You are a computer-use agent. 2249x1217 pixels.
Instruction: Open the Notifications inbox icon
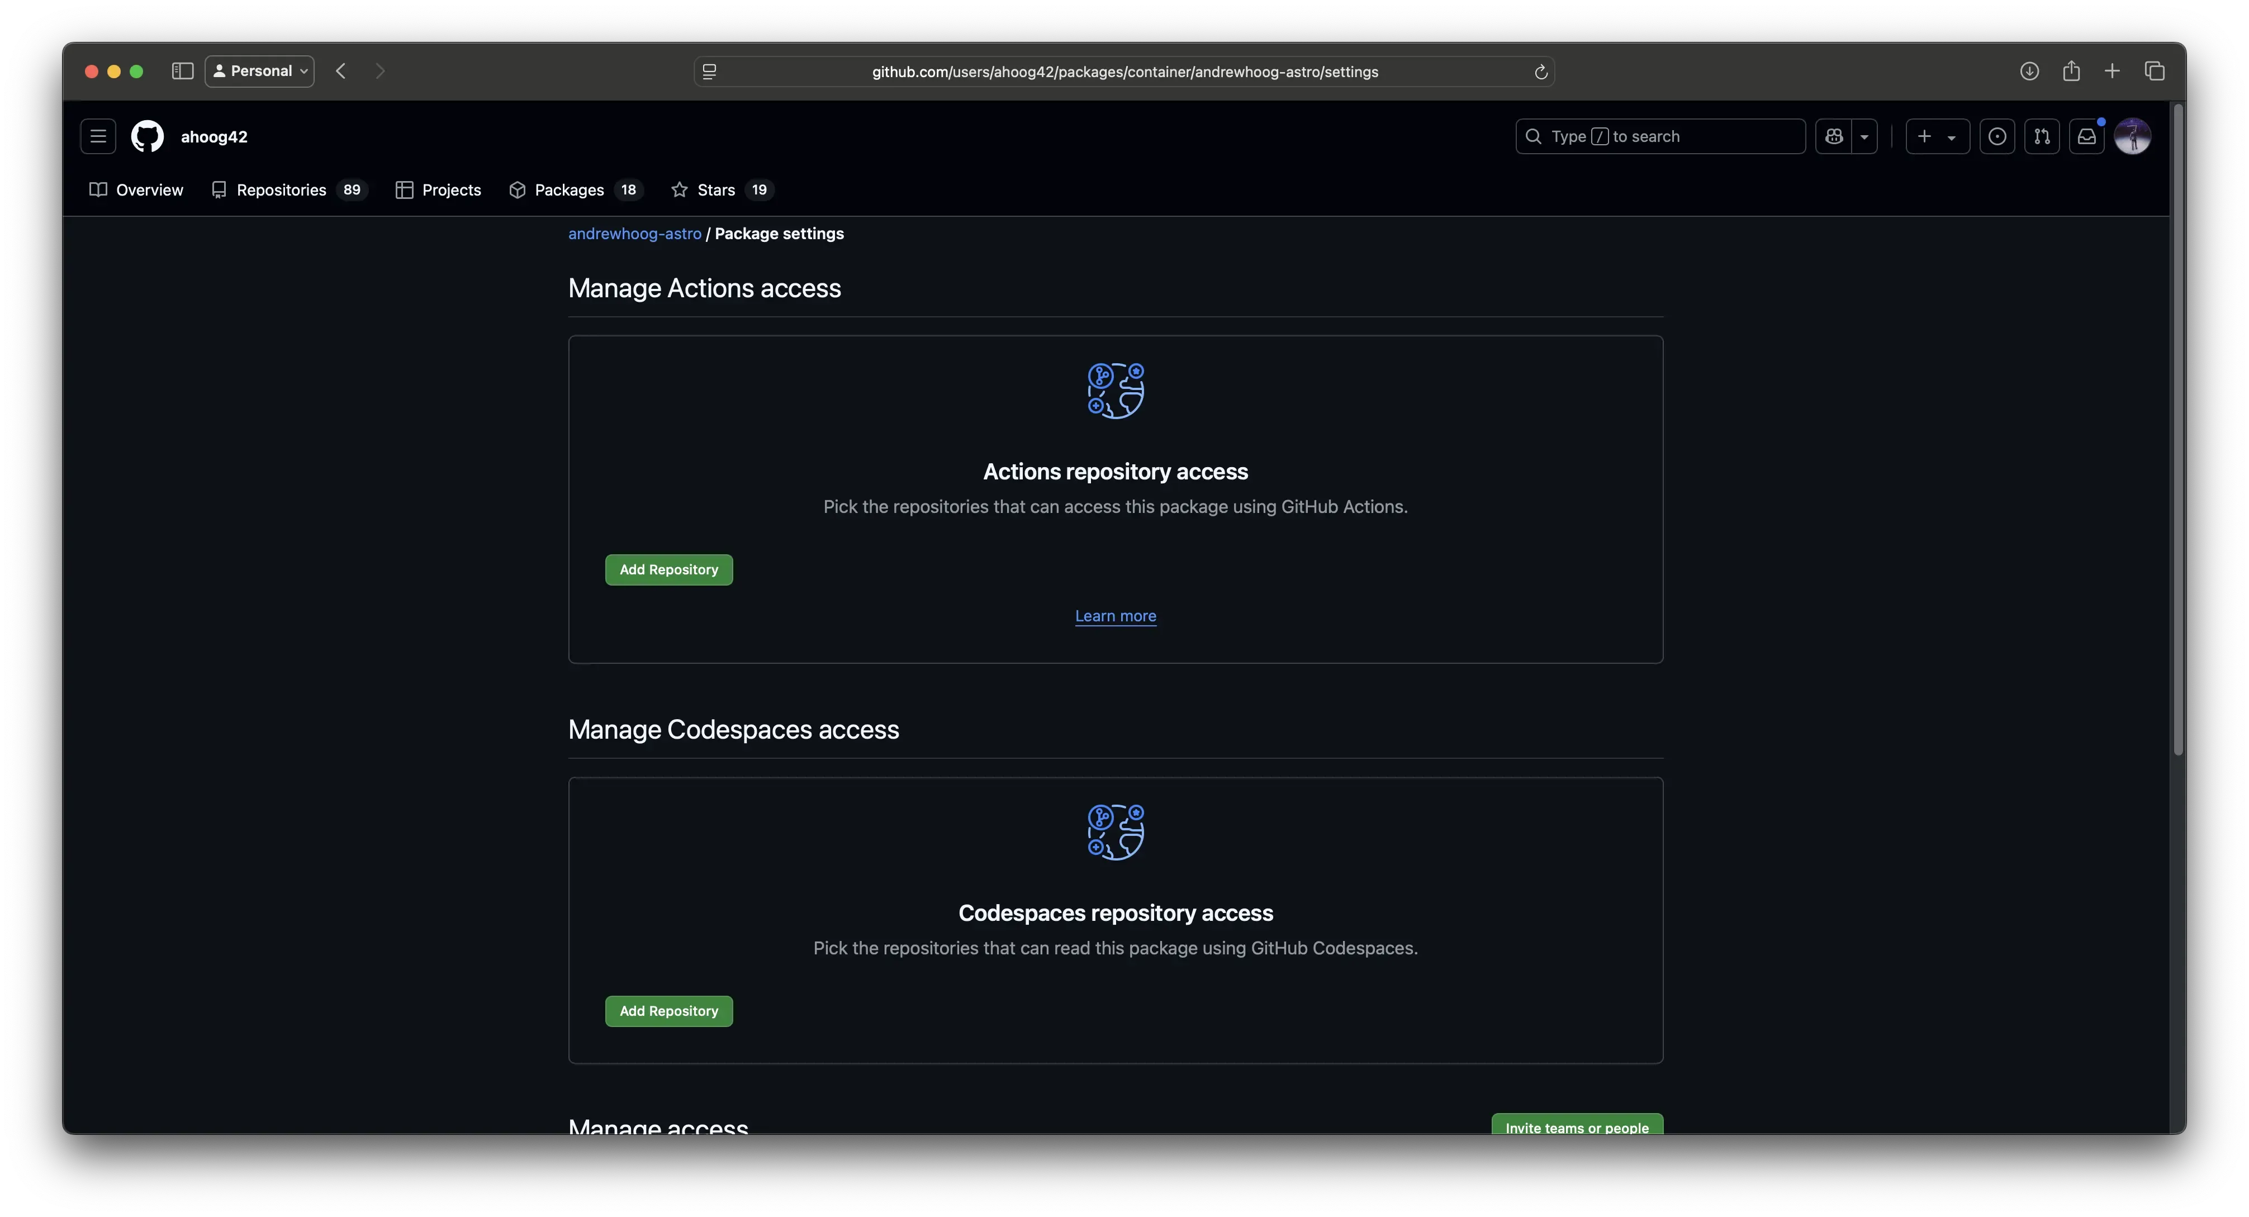click(x=2086, y=136)
